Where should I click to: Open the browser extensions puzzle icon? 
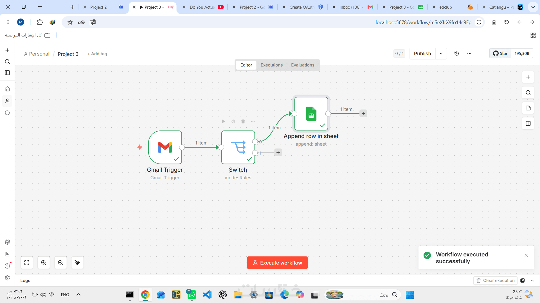click(x=40, y=22)
